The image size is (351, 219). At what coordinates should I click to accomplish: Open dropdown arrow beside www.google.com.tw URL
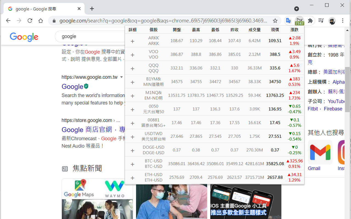click(121, 77)
